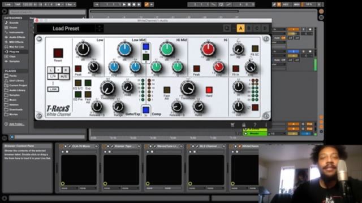Toggle the Low band Peak button
The height and width of the screenshot is (203, 362).
tap(78, 69)
